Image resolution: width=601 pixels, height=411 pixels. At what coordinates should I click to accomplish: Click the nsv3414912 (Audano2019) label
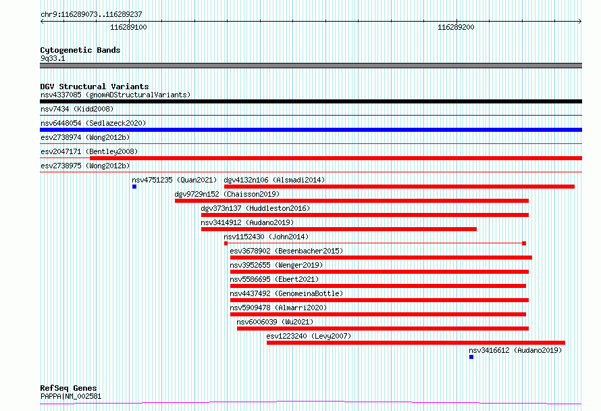(x=247, y=222)
